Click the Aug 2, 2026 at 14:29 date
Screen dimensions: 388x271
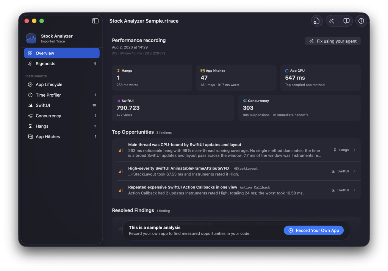click(130, 47)
